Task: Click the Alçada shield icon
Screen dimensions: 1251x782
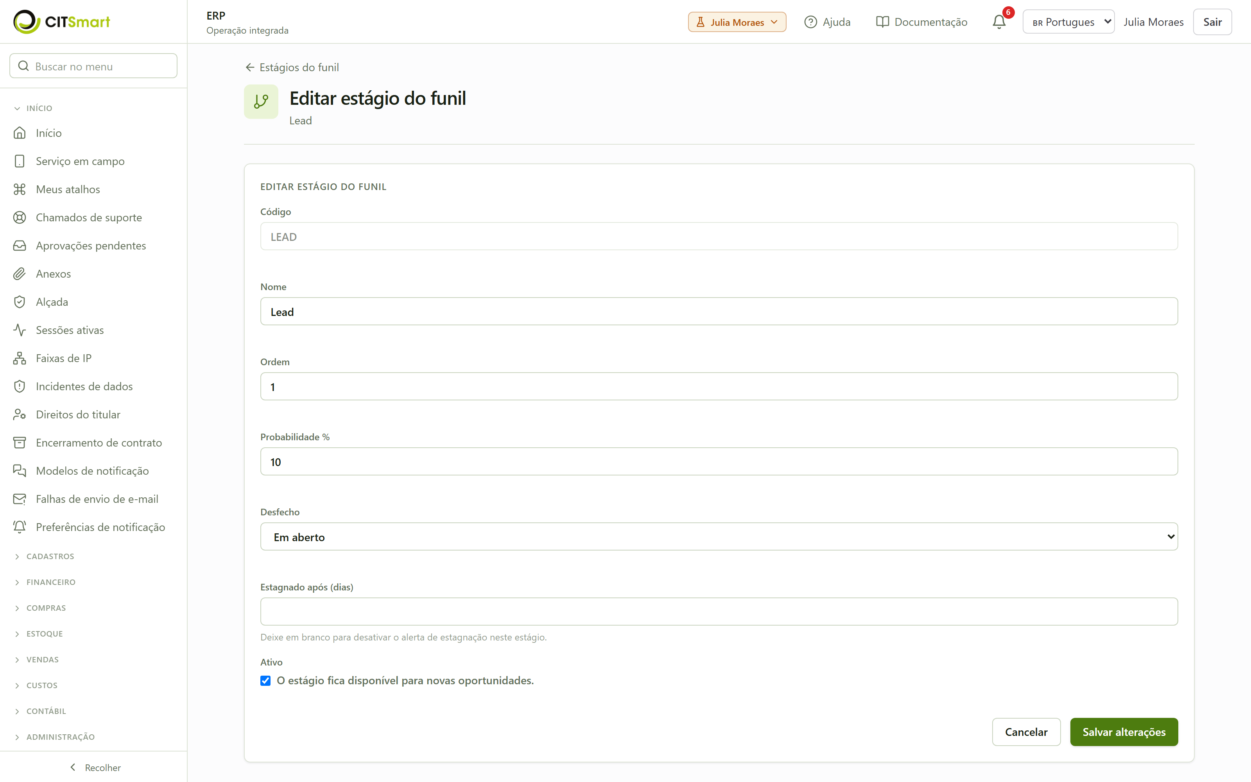Action: [20, 302]
